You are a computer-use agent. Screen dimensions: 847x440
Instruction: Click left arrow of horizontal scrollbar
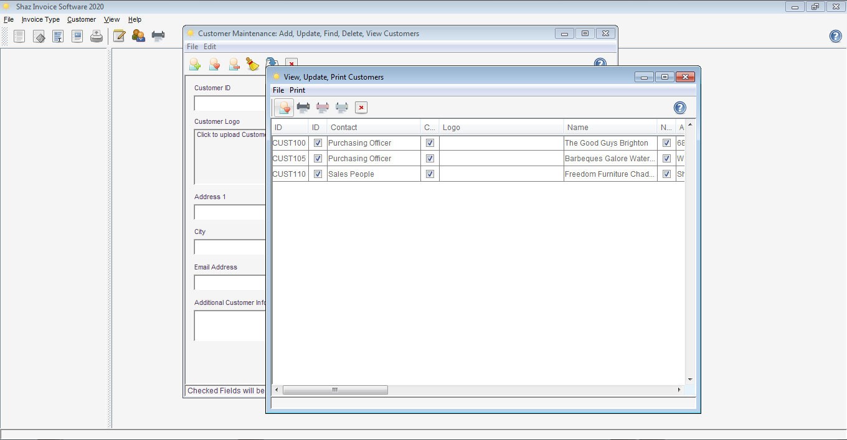pyautogui.click(x=277, y=390)
